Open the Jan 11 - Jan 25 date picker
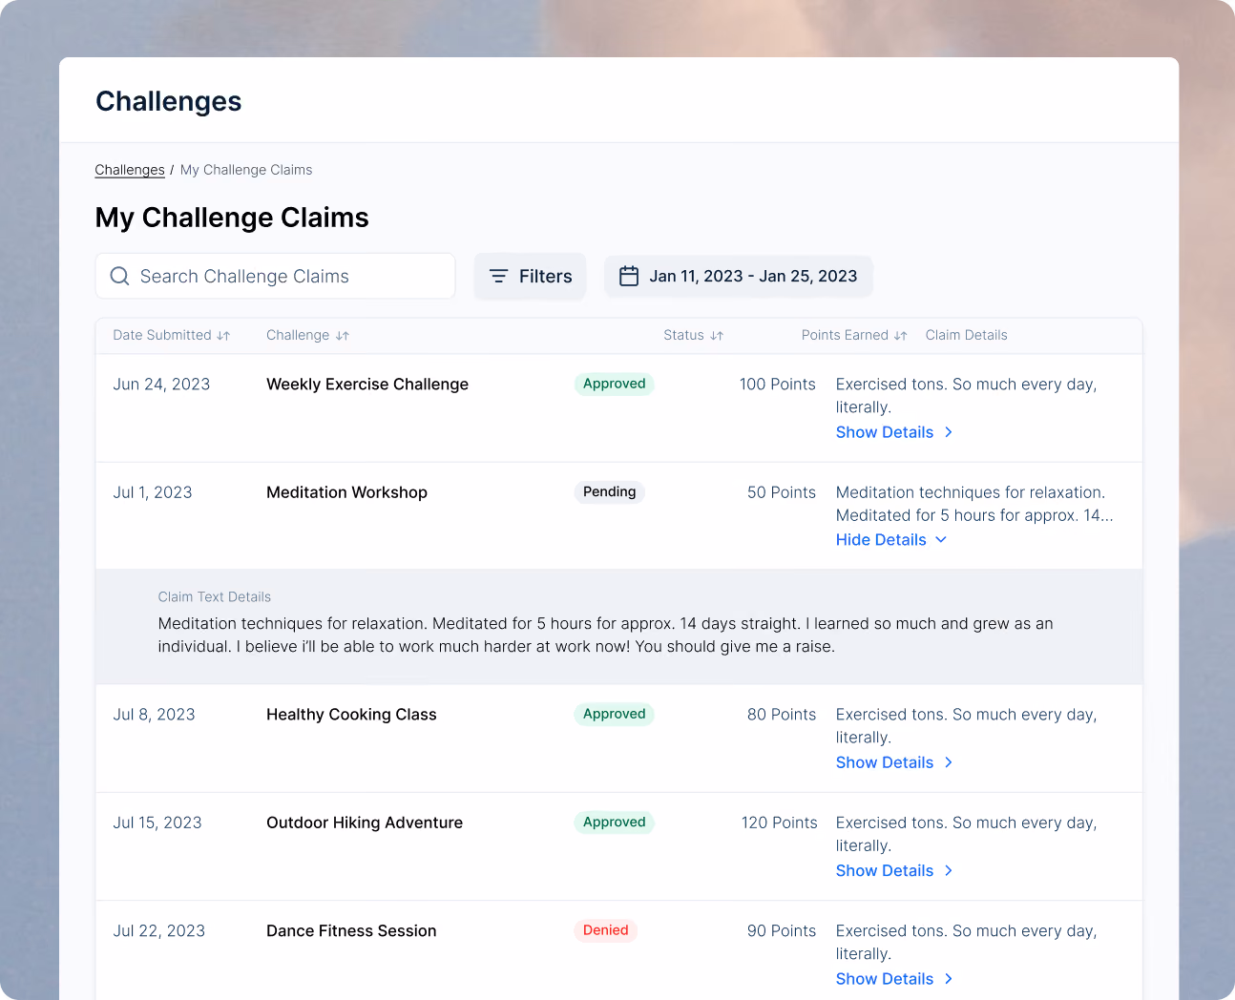The width and height of the screenshot is (1235, 1000). (x=739, y=277)
